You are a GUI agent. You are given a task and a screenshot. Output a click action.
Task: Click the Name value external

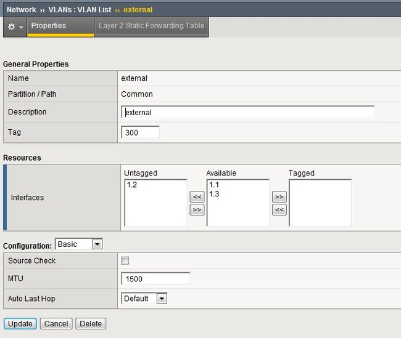134,78
